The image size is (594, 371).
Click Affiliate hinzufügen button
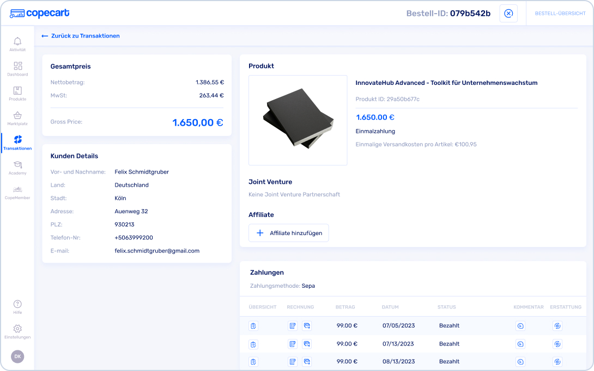click(289, 233)
